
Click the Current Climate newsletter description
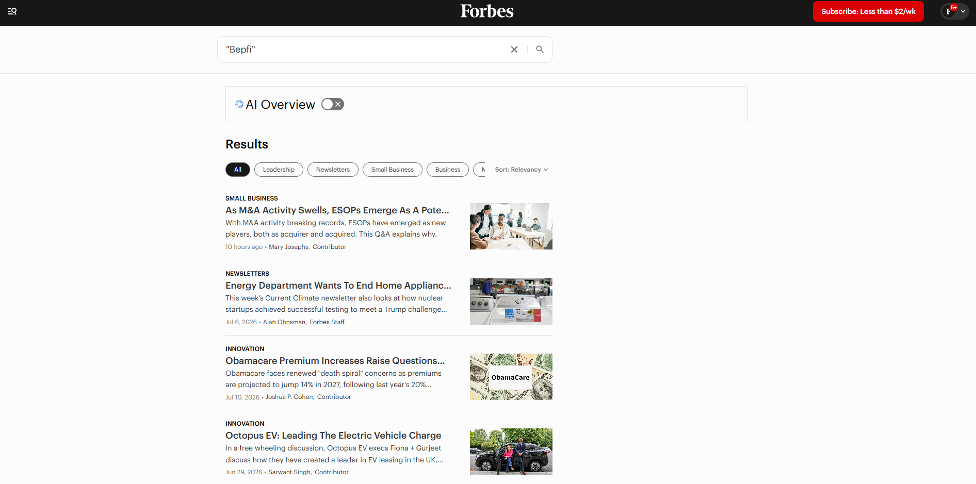[x=336, y=304]
